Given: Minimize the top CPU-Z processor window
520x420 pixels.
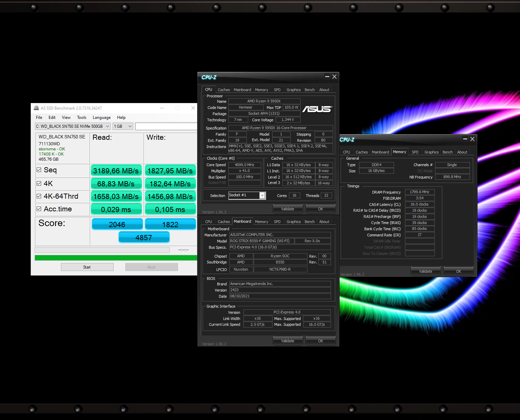Looking at the screenshot, I should 327,76.
